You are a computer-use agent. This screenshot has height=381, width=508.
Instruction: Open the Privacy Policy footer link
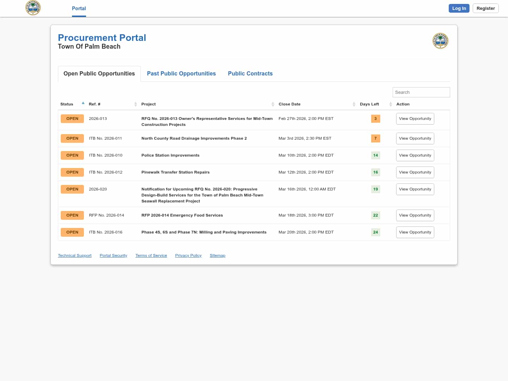click(x=188, y=256)
